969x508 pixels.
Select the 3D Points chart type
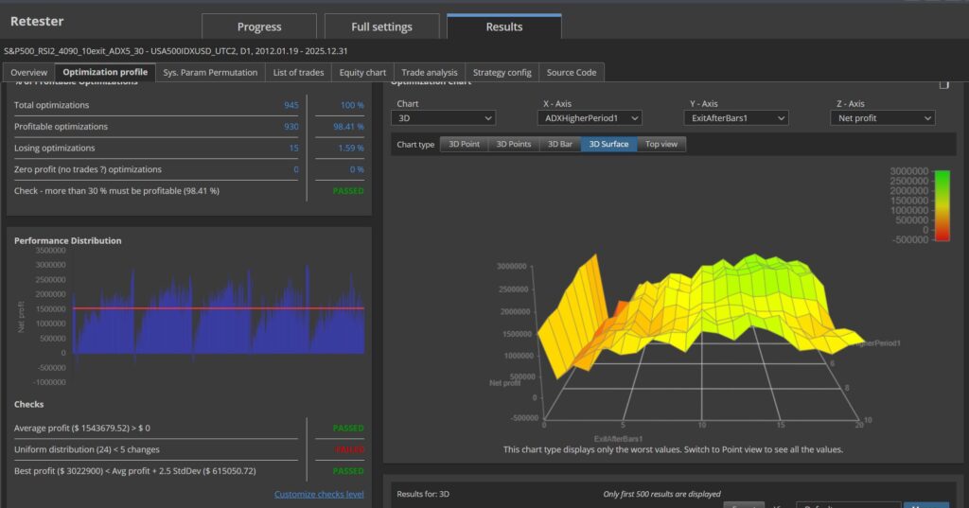[514, 144]
